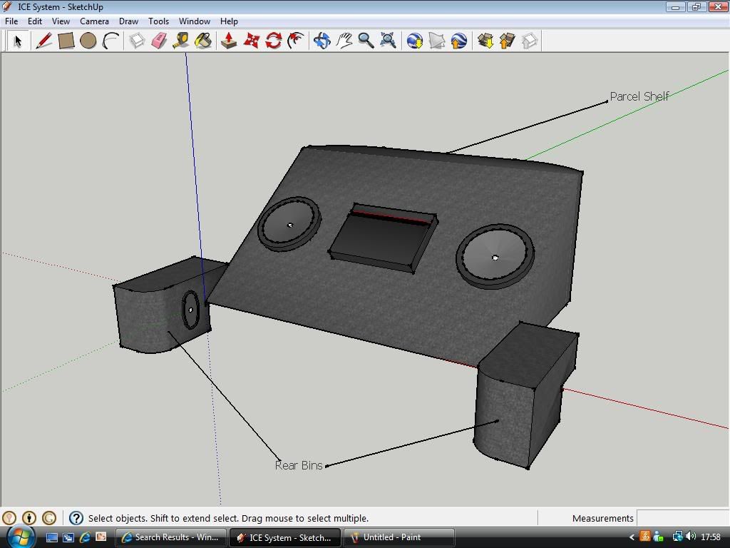Choose the Paint Bucket tool
The height and width of the screenshot is (548, 730).
(203, 41)
